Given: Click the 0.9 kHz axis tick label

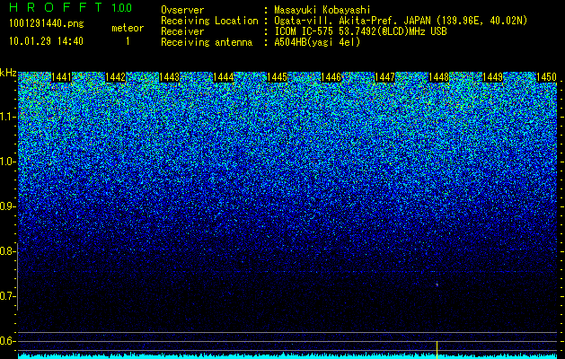Looking at the screenshot, I should (x=7, y=206).
